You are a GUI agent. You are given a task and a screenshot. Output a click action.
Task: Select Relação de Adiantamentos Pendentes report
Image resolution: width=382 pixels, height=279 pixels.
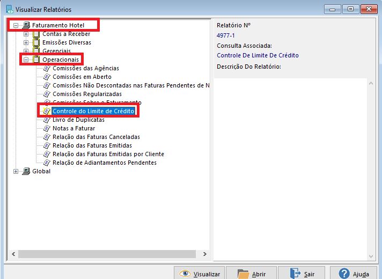click(x=105, y=163)
